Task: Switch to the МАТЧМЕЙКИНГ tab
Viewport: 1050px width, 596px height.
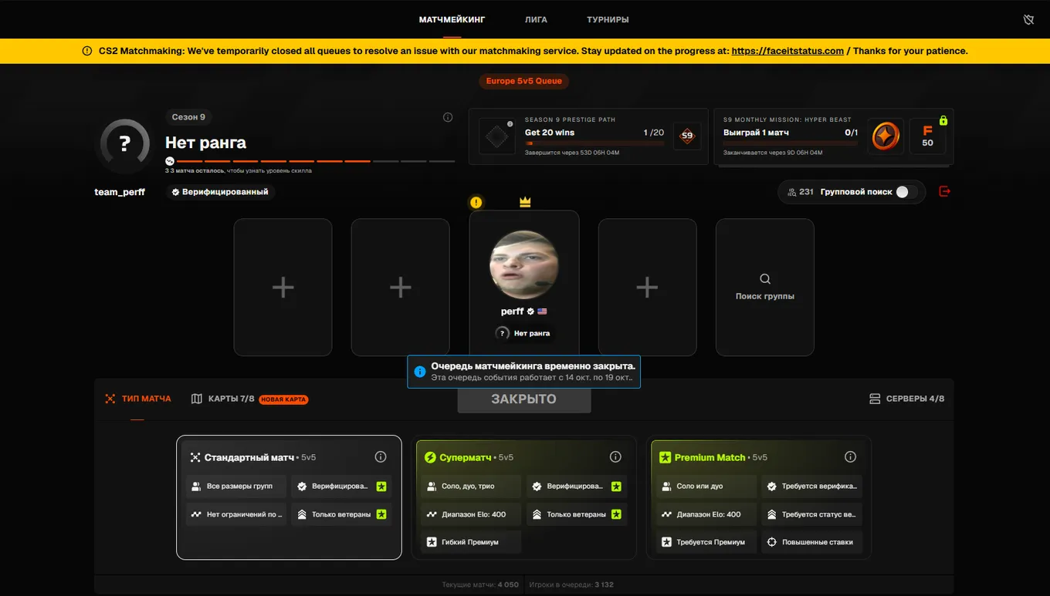Action: point(452,19)
